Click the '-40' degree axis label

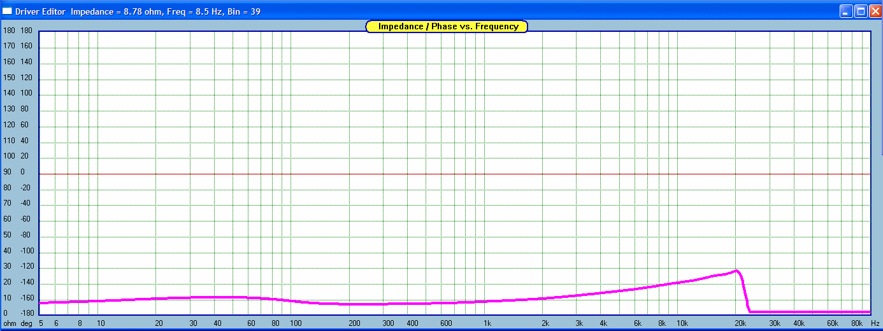tap(25, 204)
